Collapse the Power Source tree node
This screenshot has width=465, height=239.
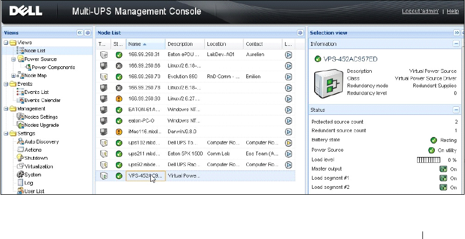point(13,59)
